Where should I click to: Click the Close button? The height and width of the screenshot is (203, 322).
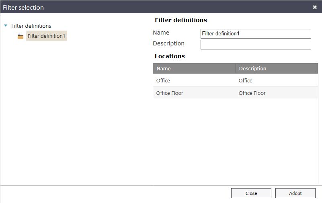click(251, 193)
